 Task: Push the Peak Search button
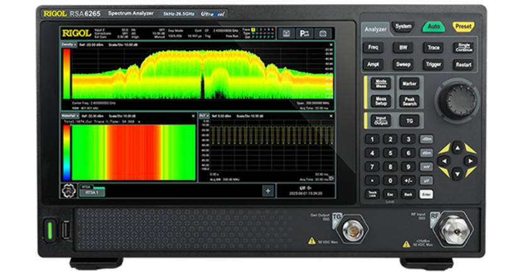409,101
